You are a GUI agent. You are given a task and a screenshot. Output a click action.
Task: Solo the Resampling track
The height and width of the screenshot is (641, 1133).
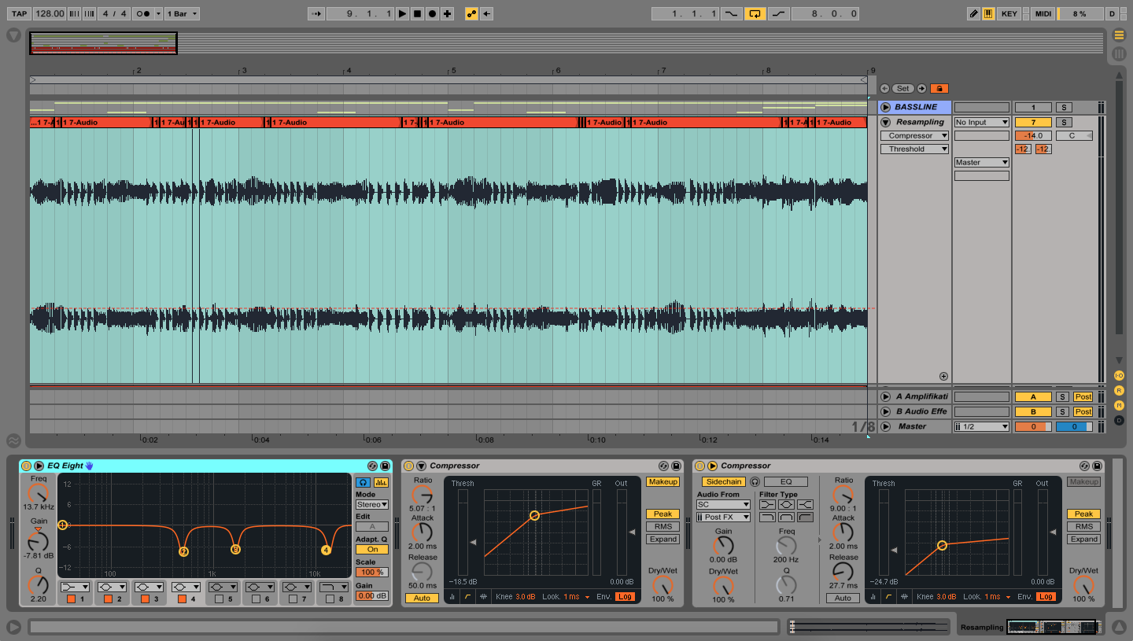1063,122
